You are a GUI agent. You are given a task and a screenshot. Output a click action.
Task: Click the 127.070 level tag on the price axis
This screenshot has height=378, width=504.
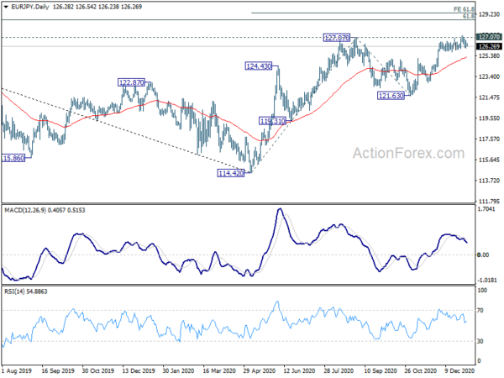489,37
